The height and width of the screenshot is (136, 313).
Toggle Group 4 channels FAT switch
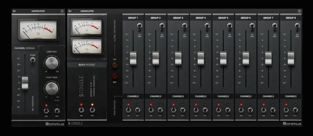click(x=205, y=110)
